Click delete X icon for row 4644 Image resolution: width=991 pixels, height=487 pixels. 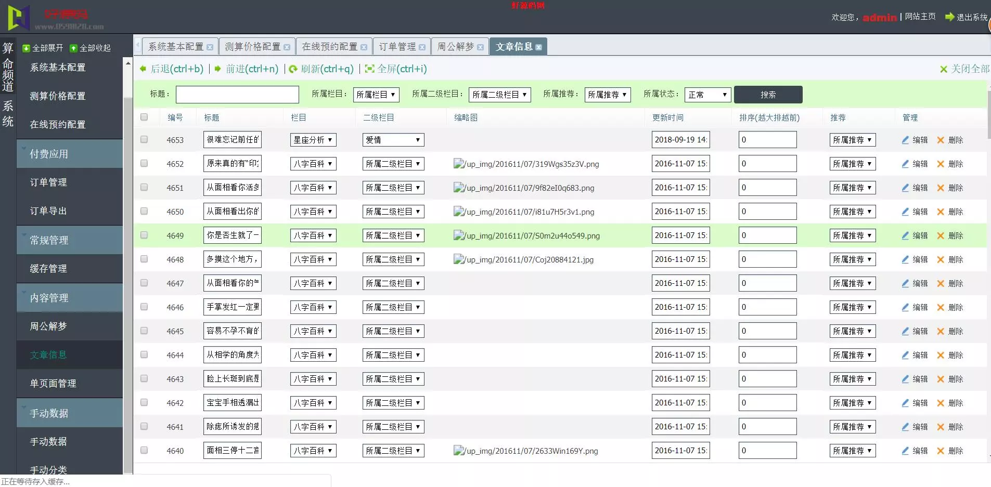click(941, 355)
